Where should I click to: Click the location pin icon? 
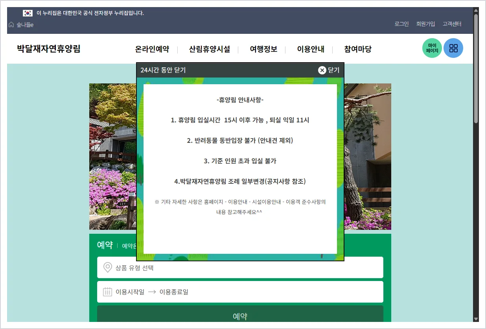click(107, 268)
